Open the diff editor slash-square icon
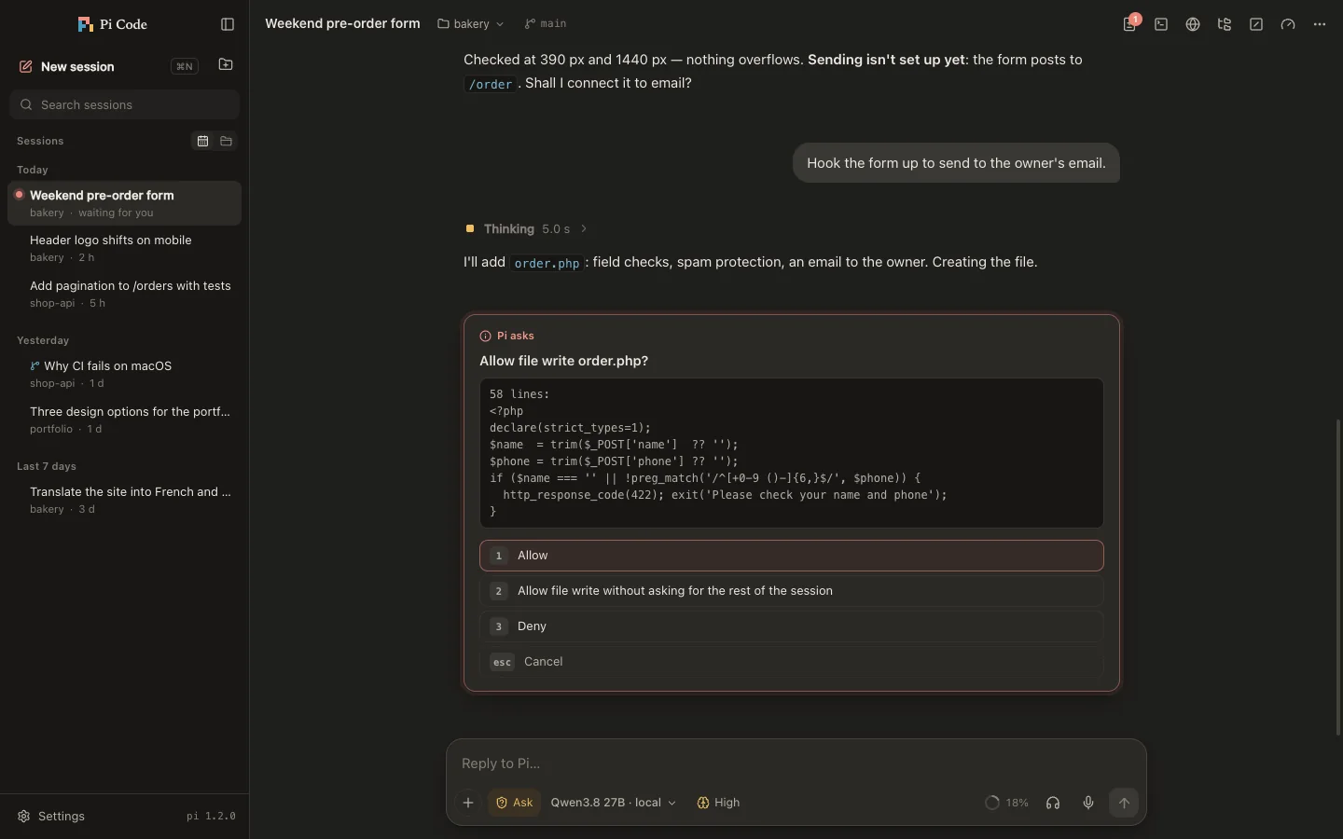Viewport: 1343px width, 839px height. (x=1256, y=24)
